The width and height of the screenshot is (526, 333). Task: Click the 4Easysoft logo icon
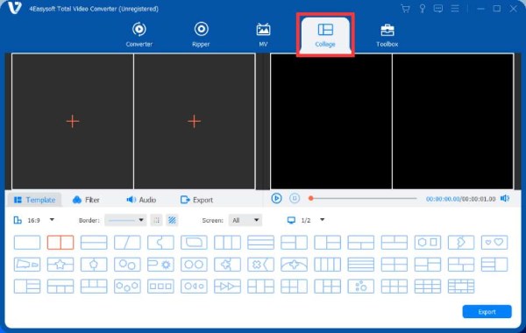tap(15, 8)
